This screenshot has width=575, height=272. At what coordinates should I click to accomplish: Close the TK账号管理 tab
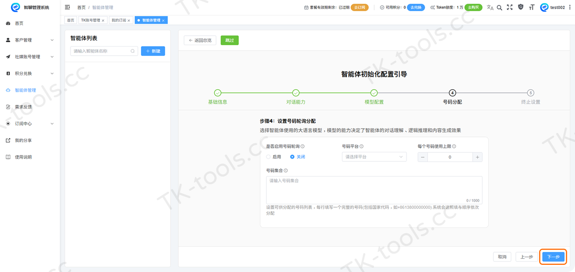[x=103, y=21]
